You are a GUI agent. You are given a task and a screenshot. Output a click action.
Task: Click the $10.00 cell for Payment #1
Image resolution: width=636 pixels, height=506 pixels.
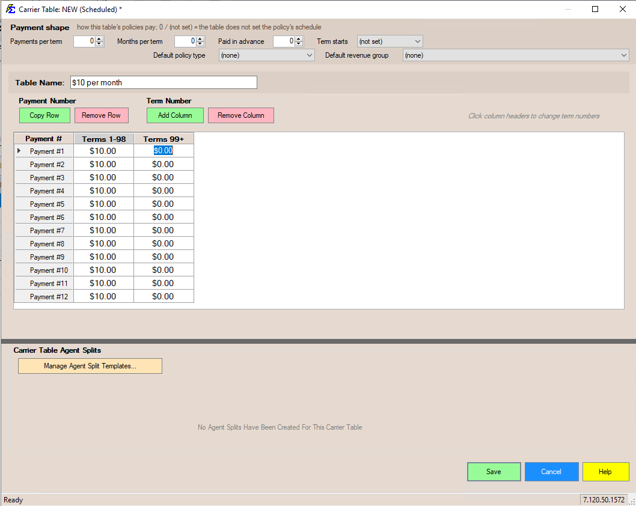(103, 151)
